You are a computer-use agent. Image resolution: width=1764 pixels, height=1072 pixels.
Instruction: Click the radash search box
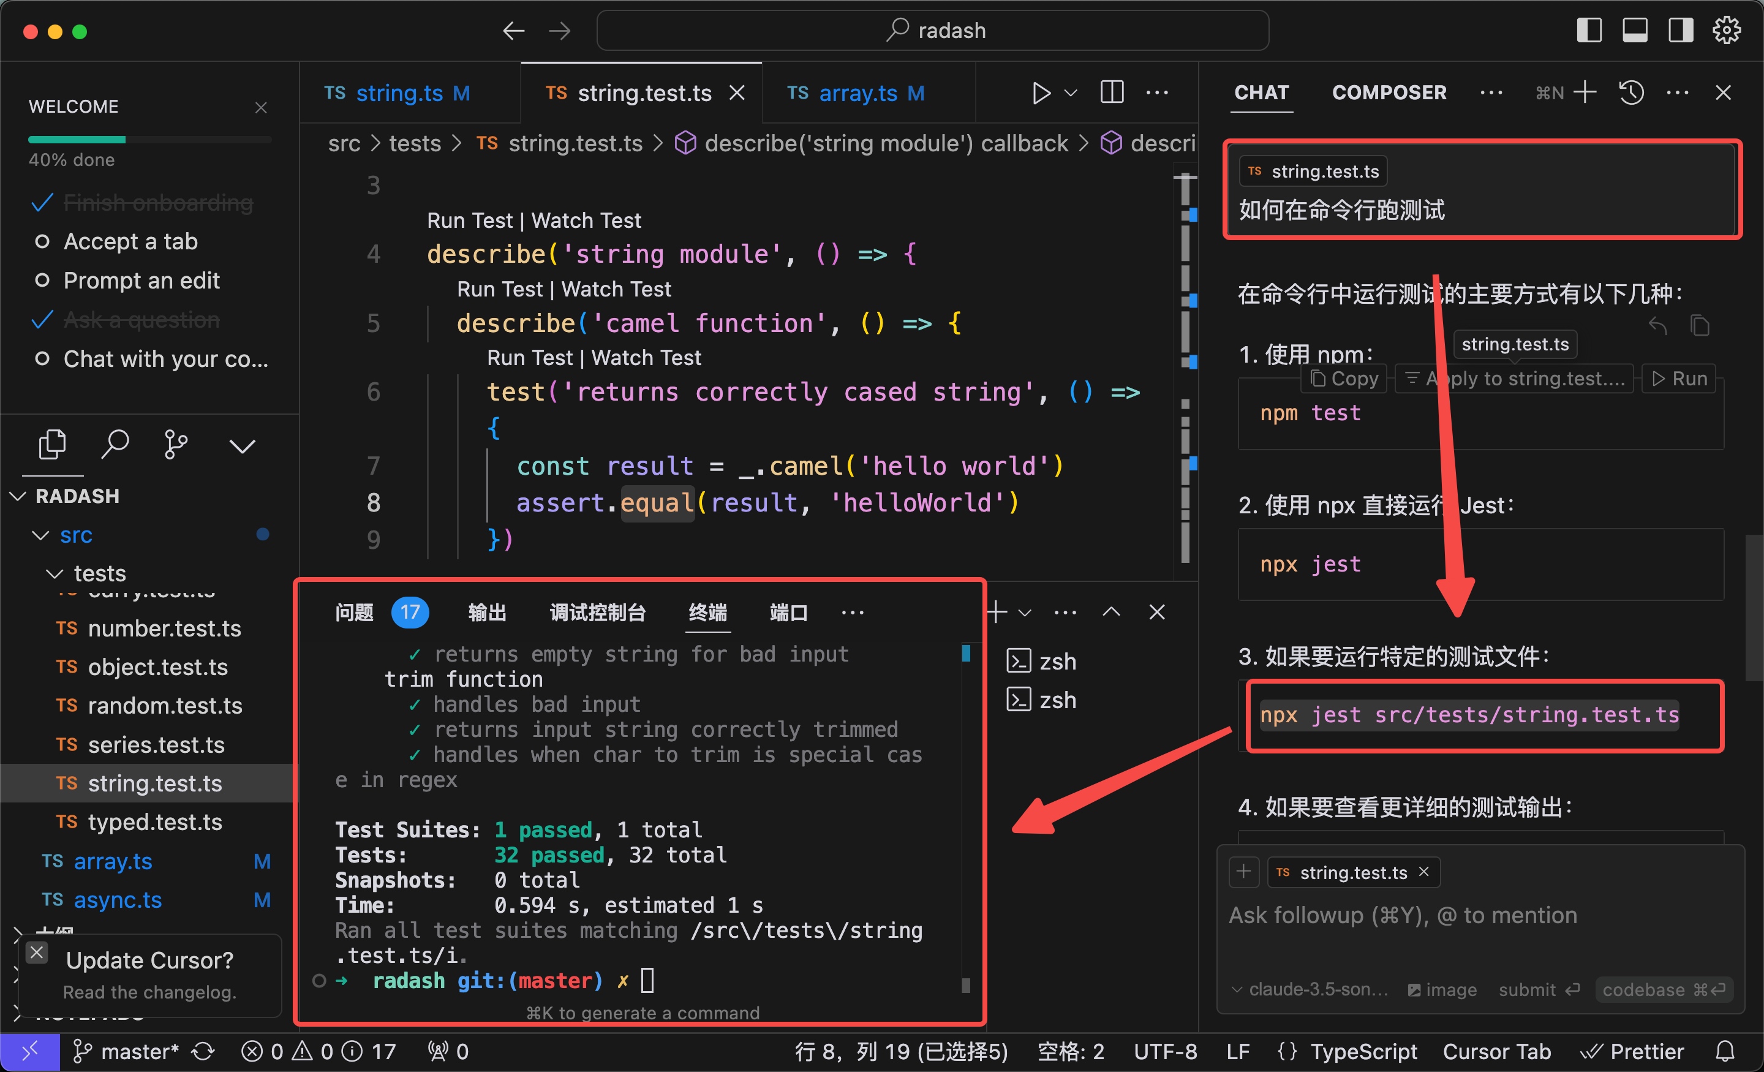click(x=932, y=31)
